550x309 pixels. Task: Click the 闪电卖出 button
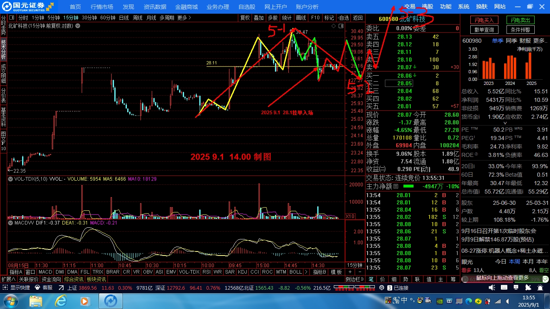[x=521, y=20]
